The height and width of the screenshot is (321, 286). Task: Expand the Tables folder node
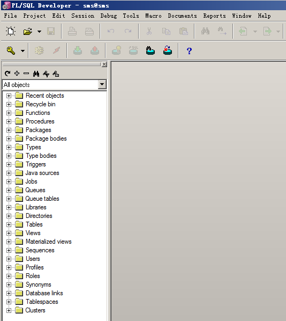click(9, 224)
